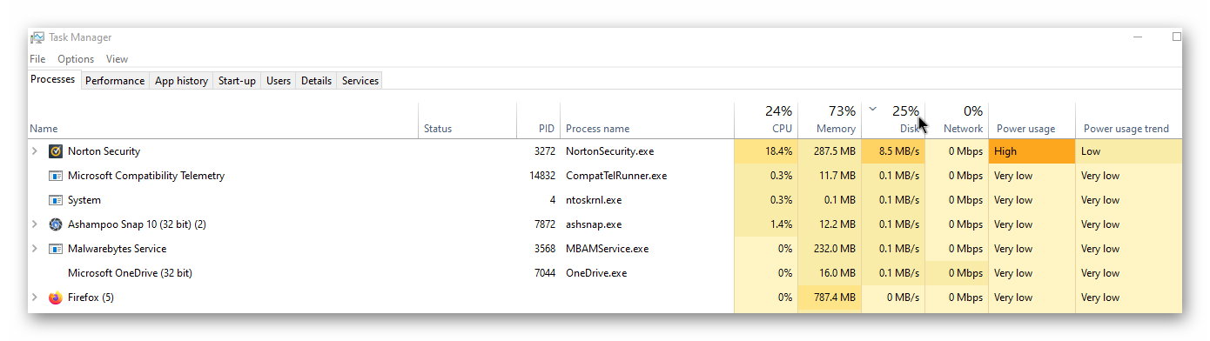Open the Options menu
Screen dimensions: 1210x341
pyautogui.click(x=76, y=59)
